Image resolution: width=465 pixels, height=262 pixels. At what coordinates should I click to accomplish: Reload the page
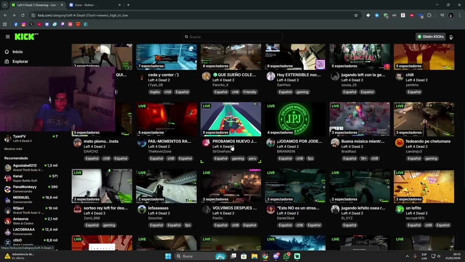click(23, 15)
